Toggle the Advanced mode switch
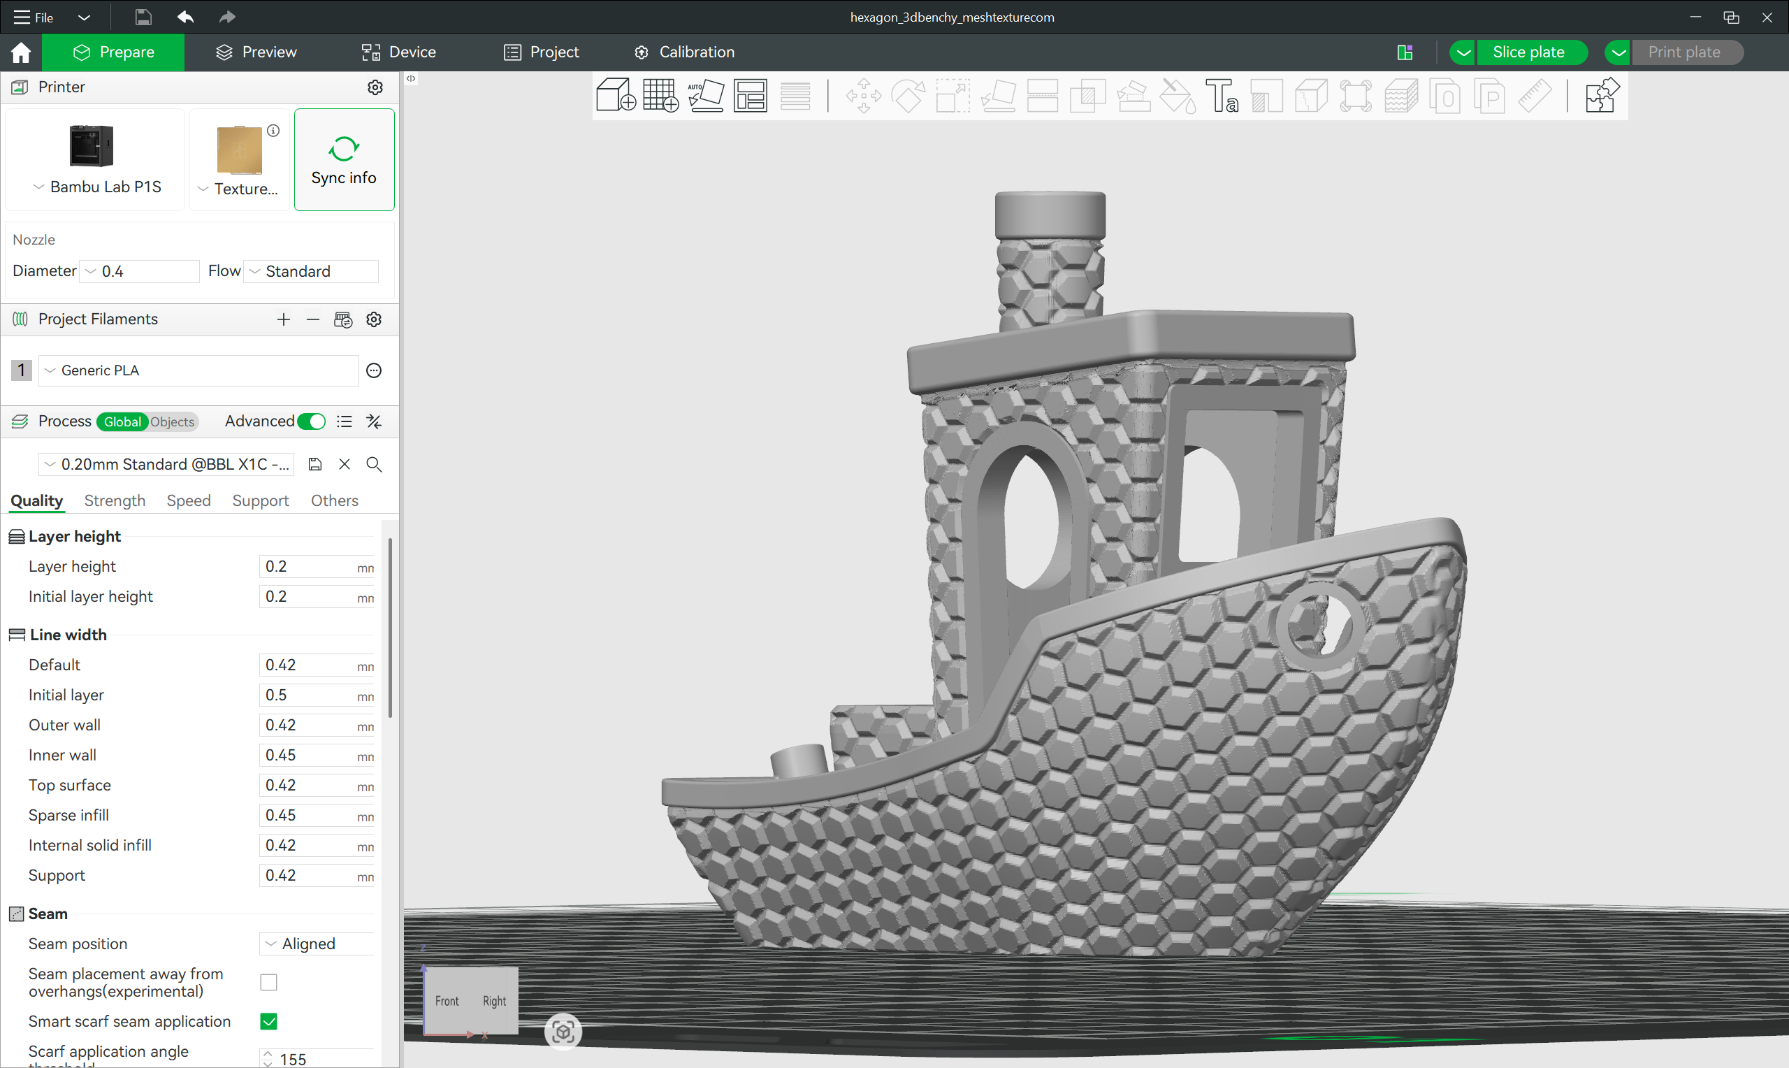Viewport: 1789px width, 1068px height. tap(312, 421)
